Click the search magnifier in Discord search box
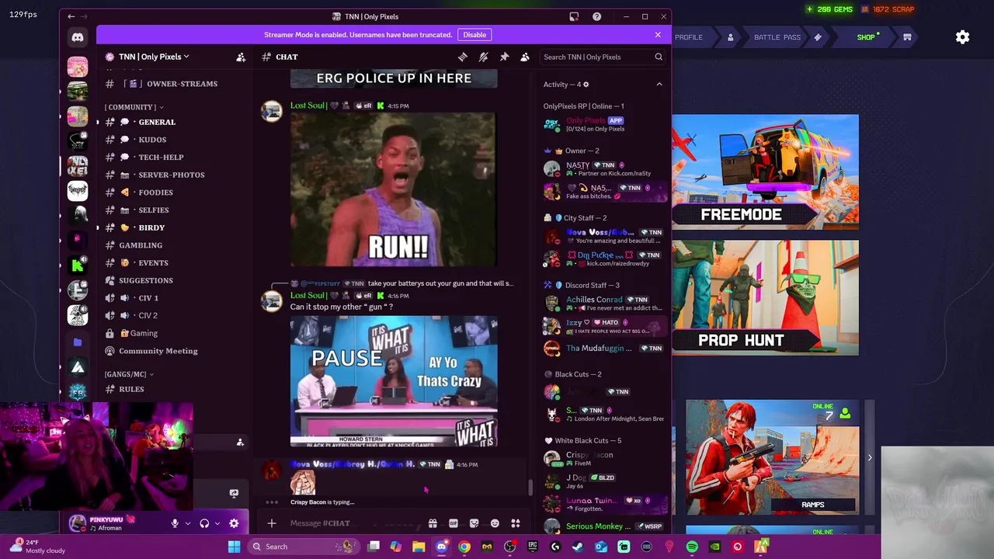Viewport: 994px width, 559px height. 659,57
